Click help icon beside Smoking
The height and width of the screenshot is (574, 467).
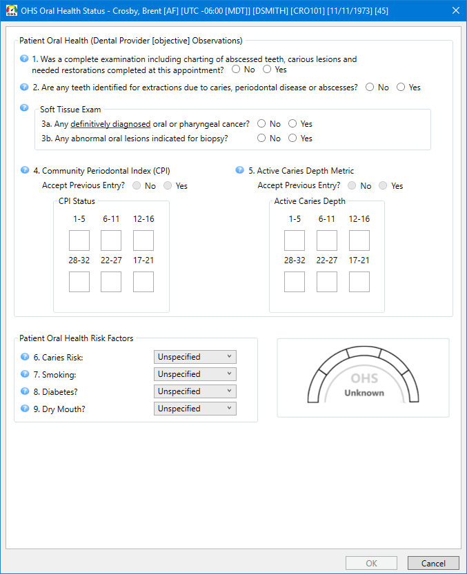click(25, 374)
